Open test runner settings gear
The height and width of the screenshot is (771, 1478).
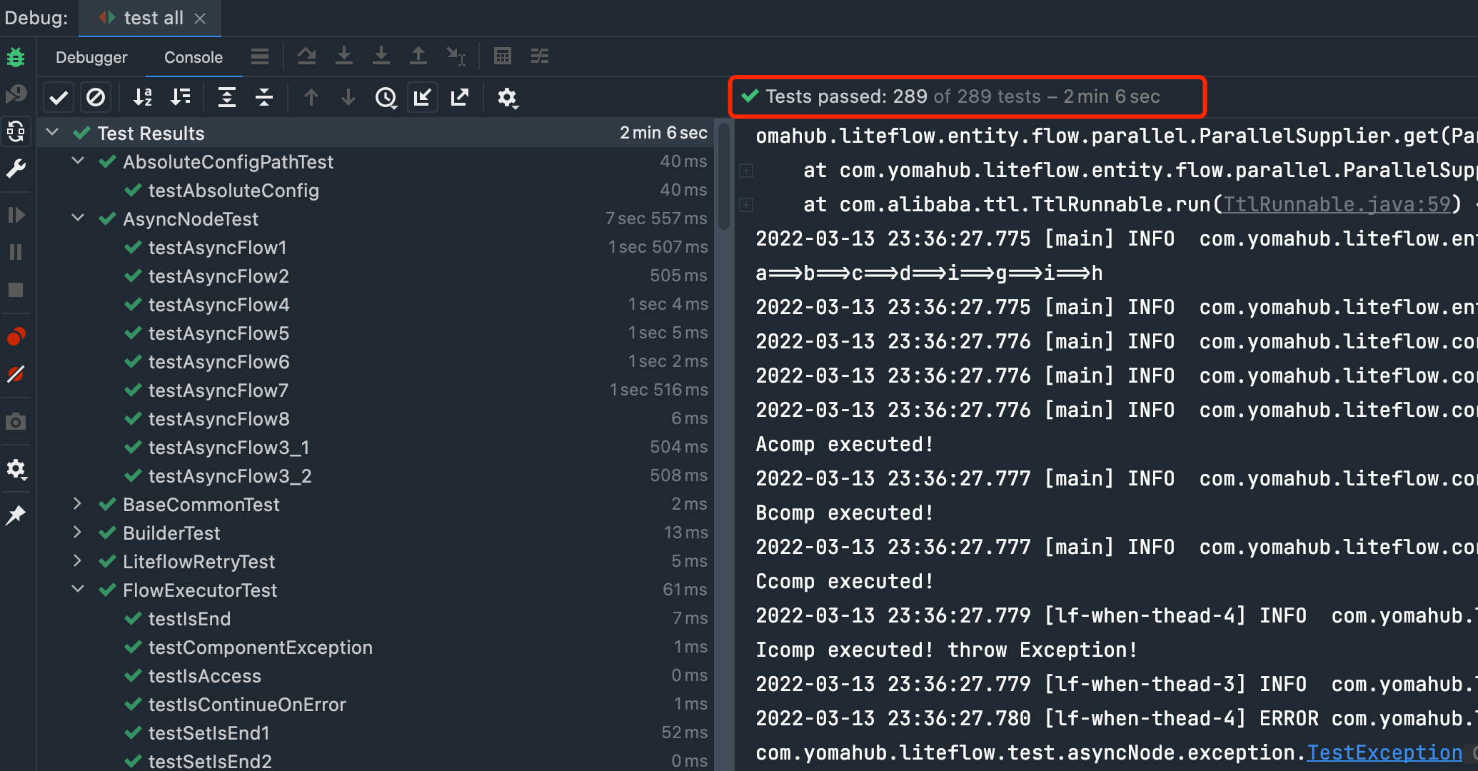[507, 97]
